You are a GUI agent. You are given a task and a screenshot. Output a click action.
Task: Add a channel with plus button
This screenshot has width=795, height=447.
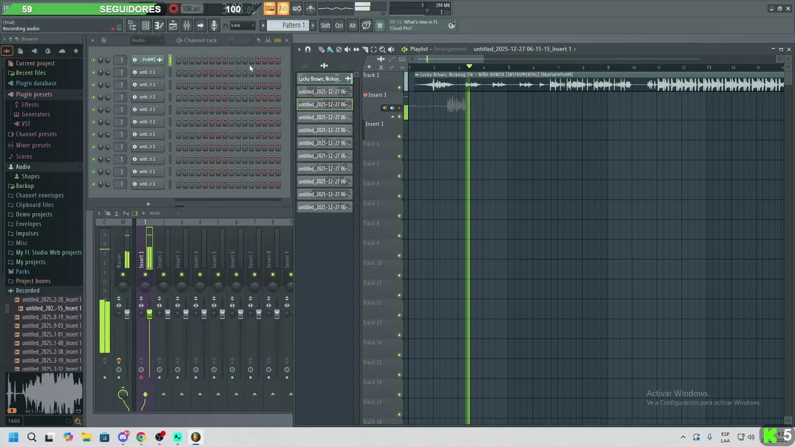[x=148, y=204]
